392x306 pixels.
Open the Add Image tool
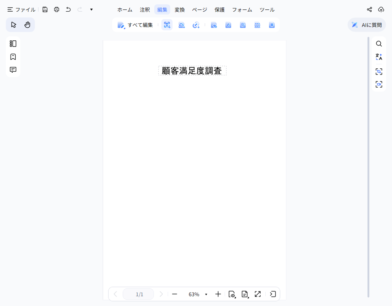point(181,25)
